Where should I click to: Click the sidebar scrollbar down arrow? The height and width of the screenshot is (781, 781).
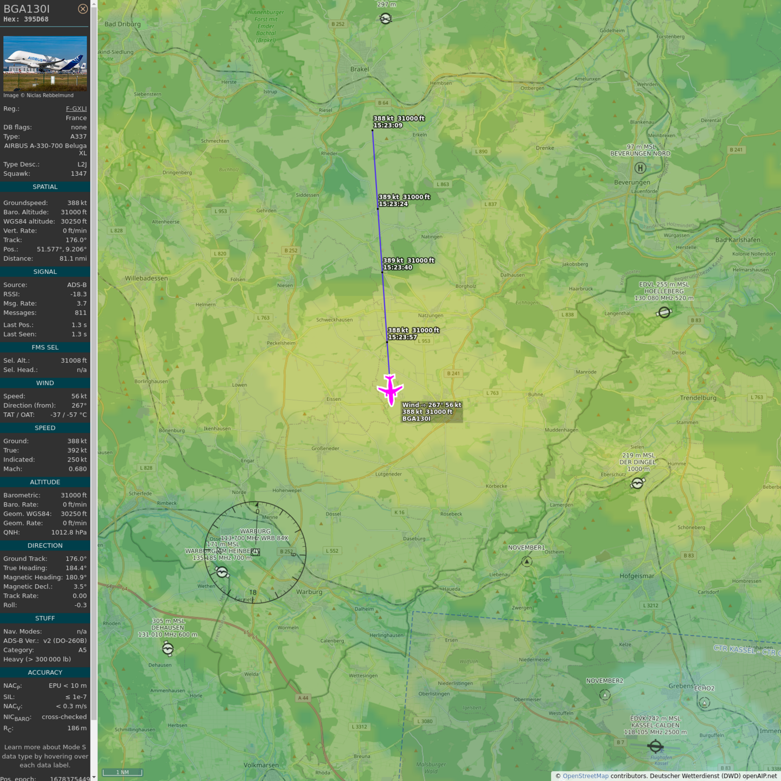tap(94, 777)
